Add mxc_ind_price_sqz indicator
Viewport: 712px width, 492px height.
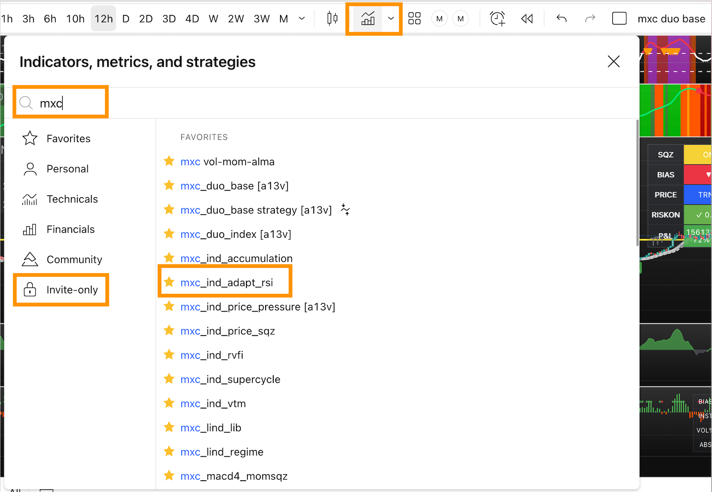tap(227, 331)
